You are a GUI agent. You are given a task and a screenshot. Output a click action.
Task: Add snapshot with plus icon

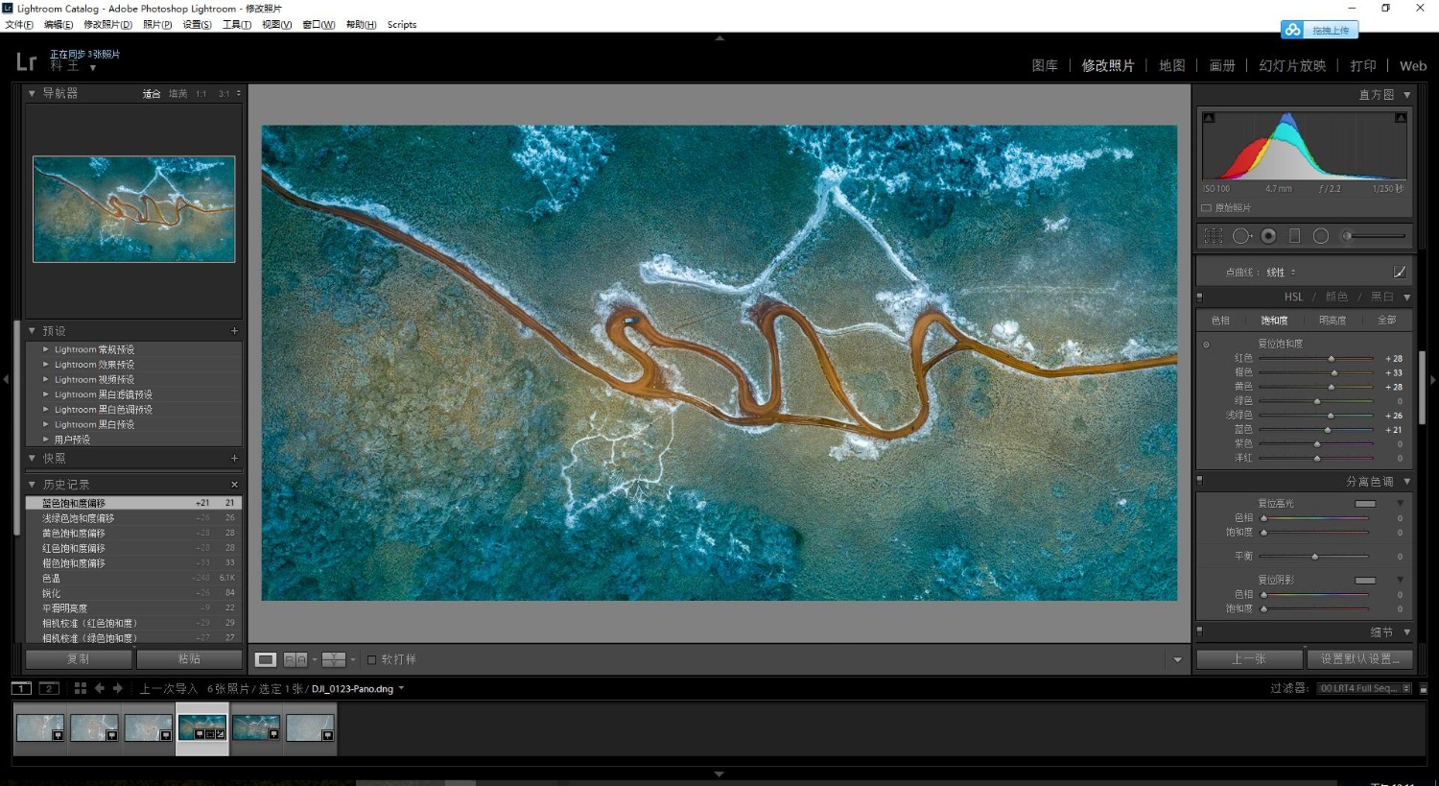point(234,459)
